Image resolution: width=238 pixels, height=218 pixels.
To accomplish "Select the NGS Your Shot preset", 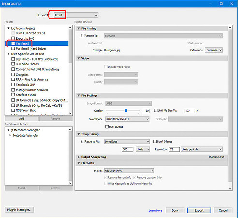I will (26, 110).
